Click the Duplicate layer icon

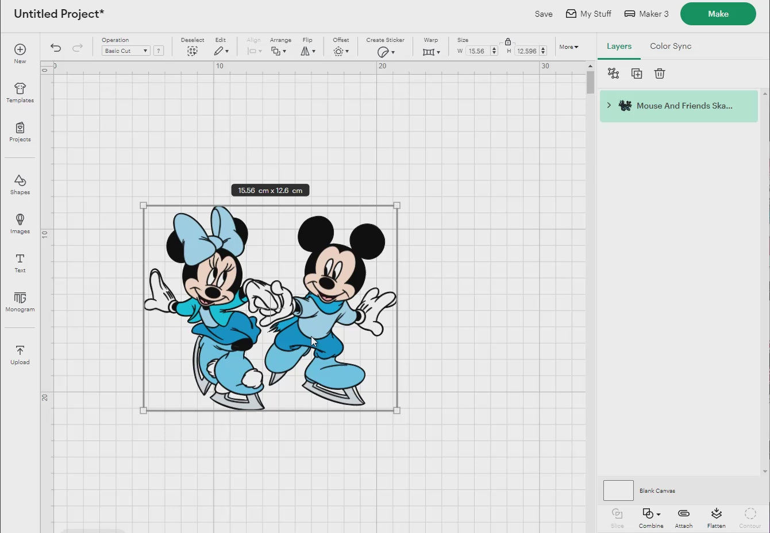637,73
